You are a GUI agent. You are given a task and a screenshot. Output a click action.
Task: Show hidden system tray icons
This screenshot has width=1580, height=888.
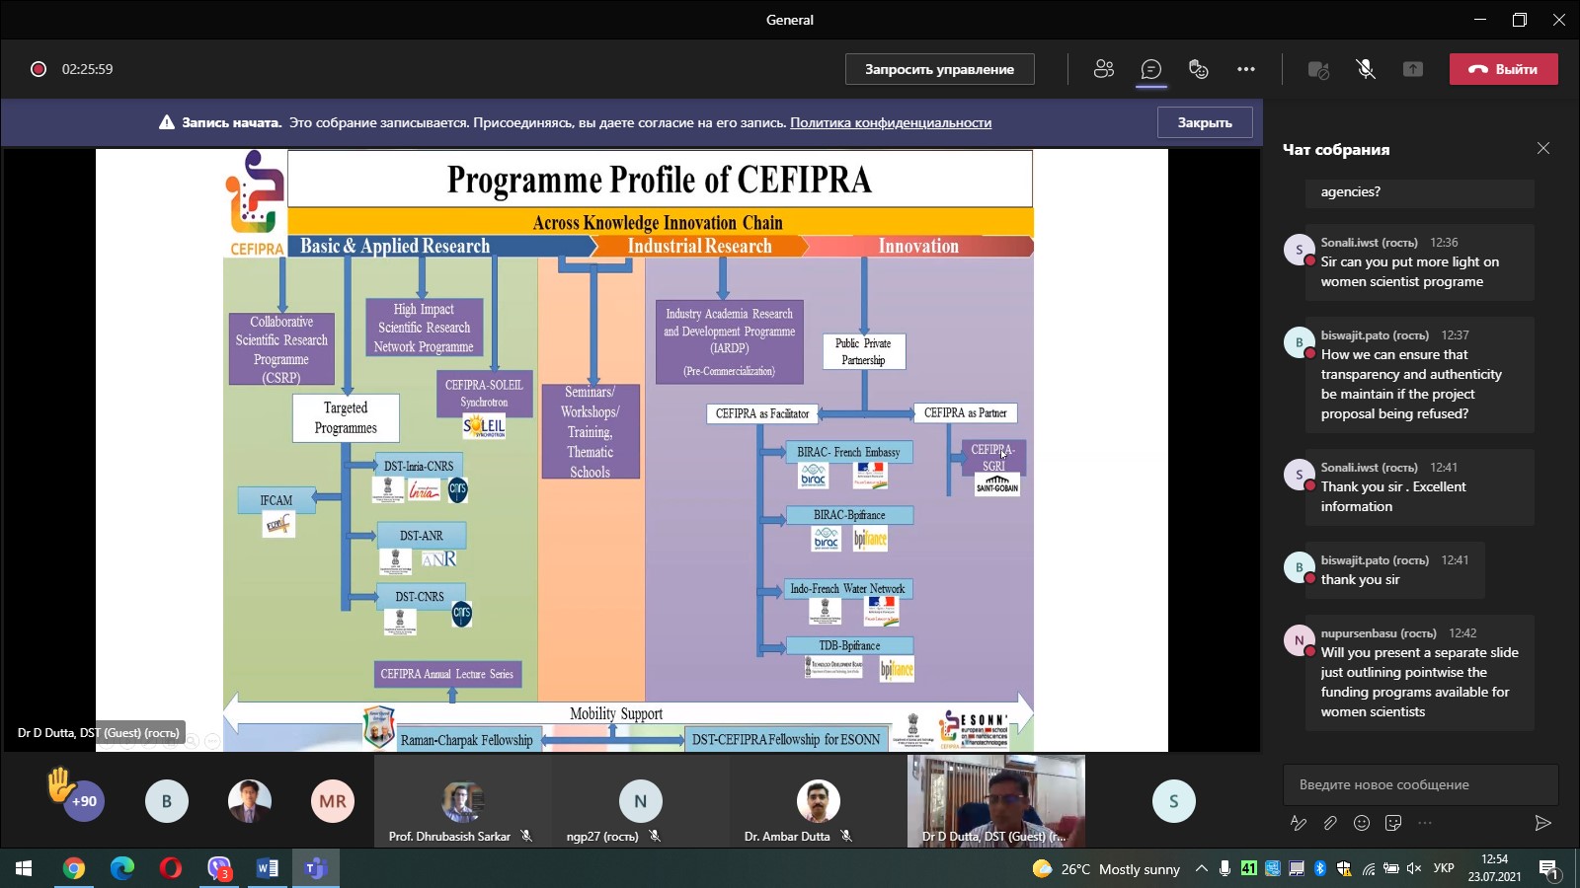1201,869
